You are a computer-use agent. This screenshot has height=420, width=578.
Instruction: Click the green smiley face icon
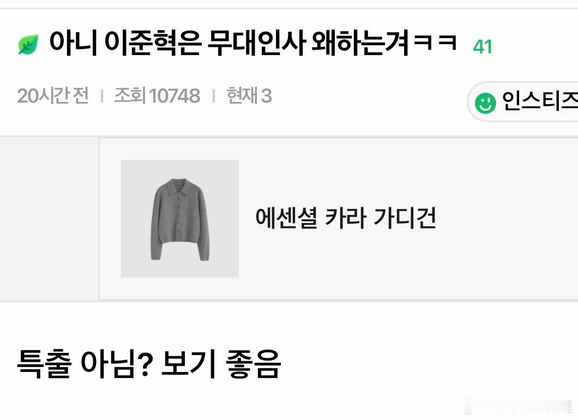pyautogui.click(x=485, y=103)
